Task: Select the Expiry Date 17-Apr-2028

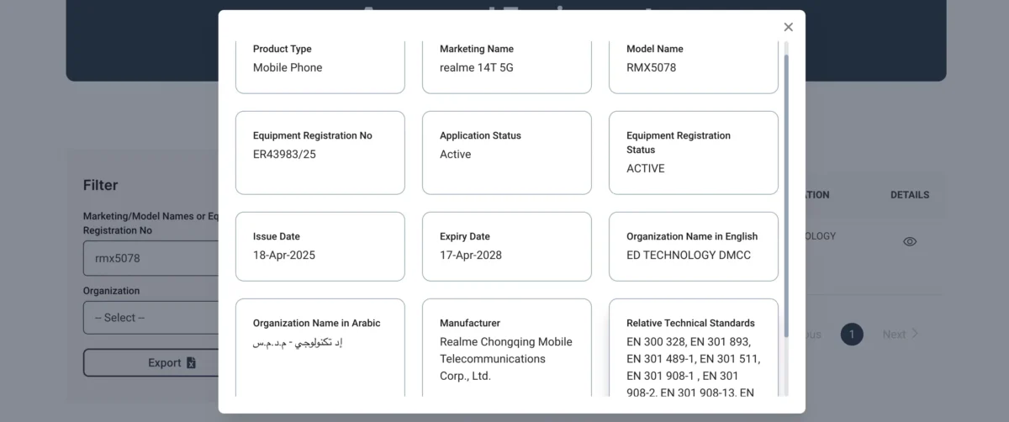Action: pyautogui.click(x=470, y=255)
